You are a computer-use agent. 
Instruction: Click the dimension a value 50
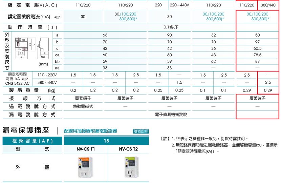tap(258, 35)
